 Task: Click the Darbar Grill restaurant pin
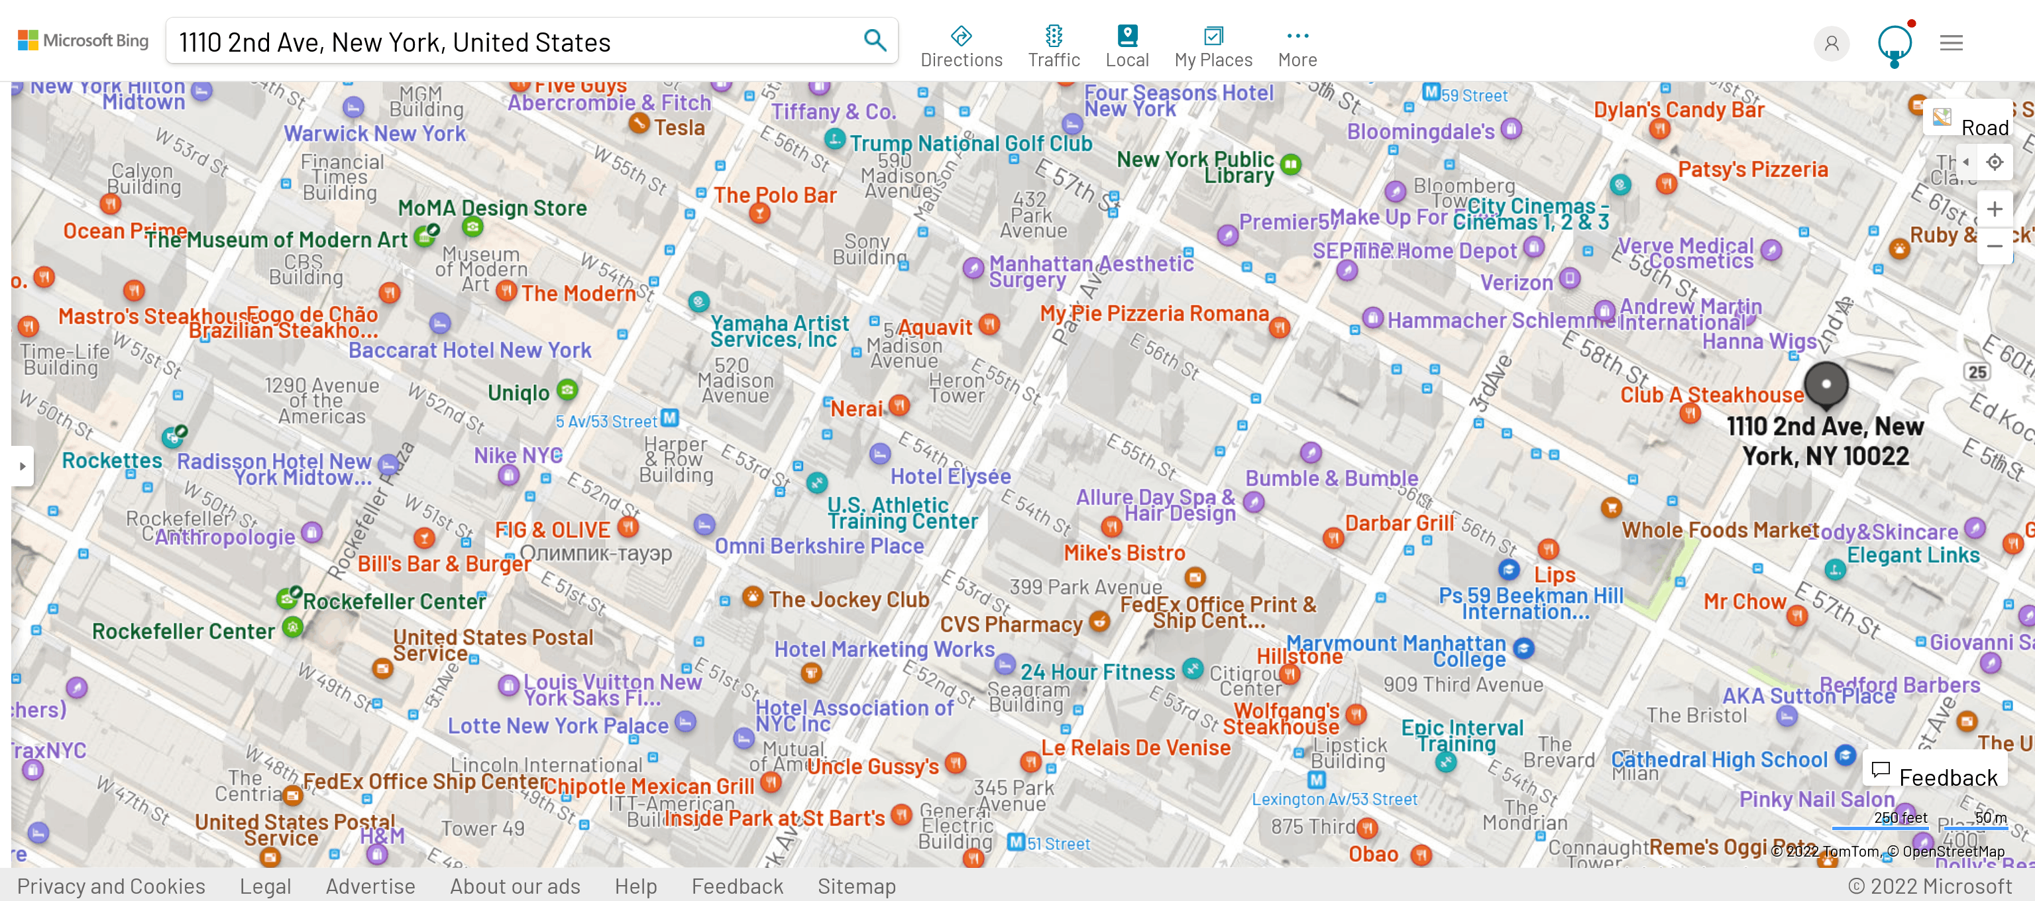coord(1333,538)
